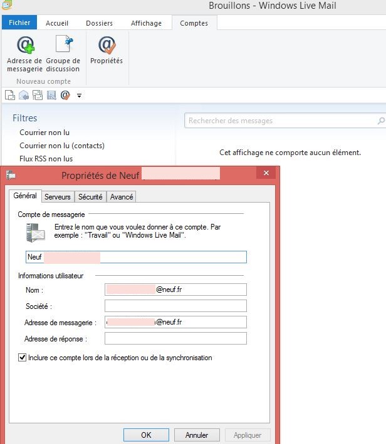Switch to the Serveurs tab
Viewport: 386px width, 444px height.
(x=58, y=197)
